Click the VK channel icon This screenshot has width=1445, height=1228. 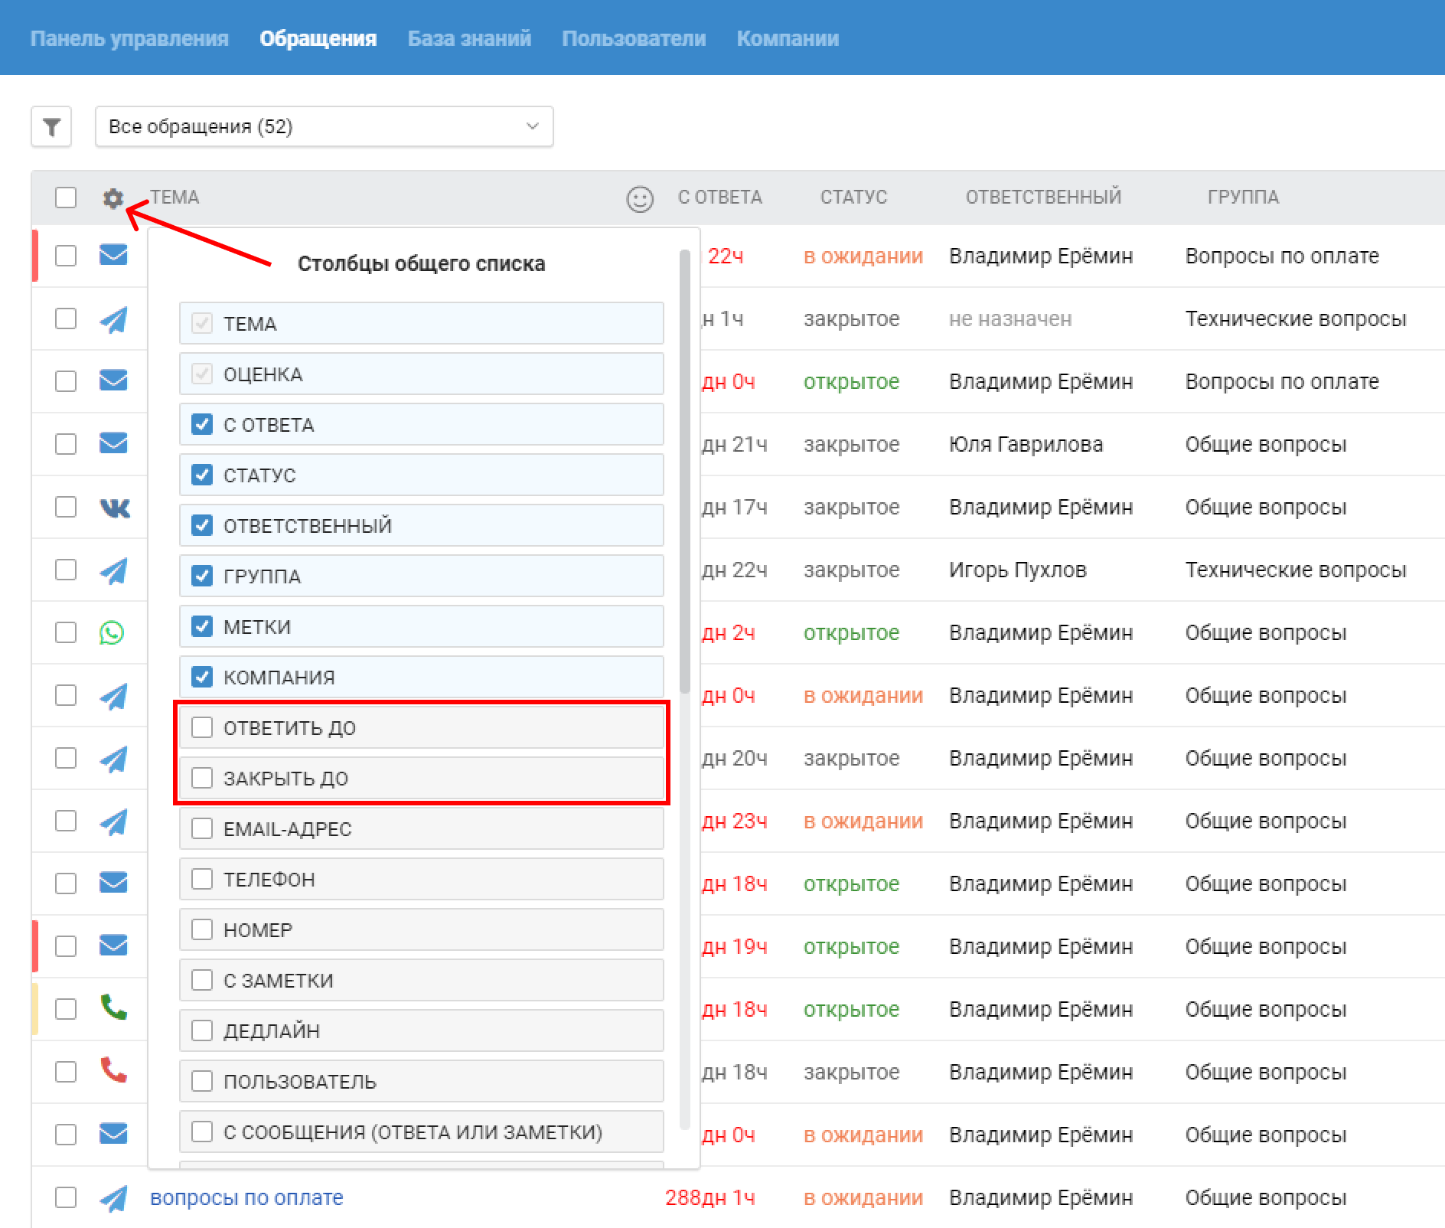coord(115,507)
